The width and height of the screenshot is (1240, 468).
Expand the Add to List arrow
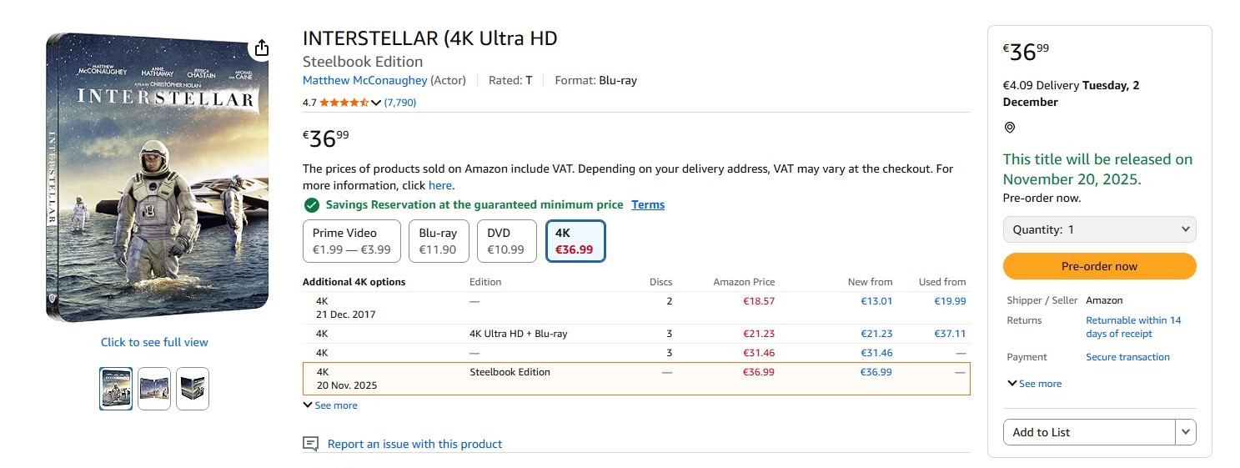click(1186, 432)
